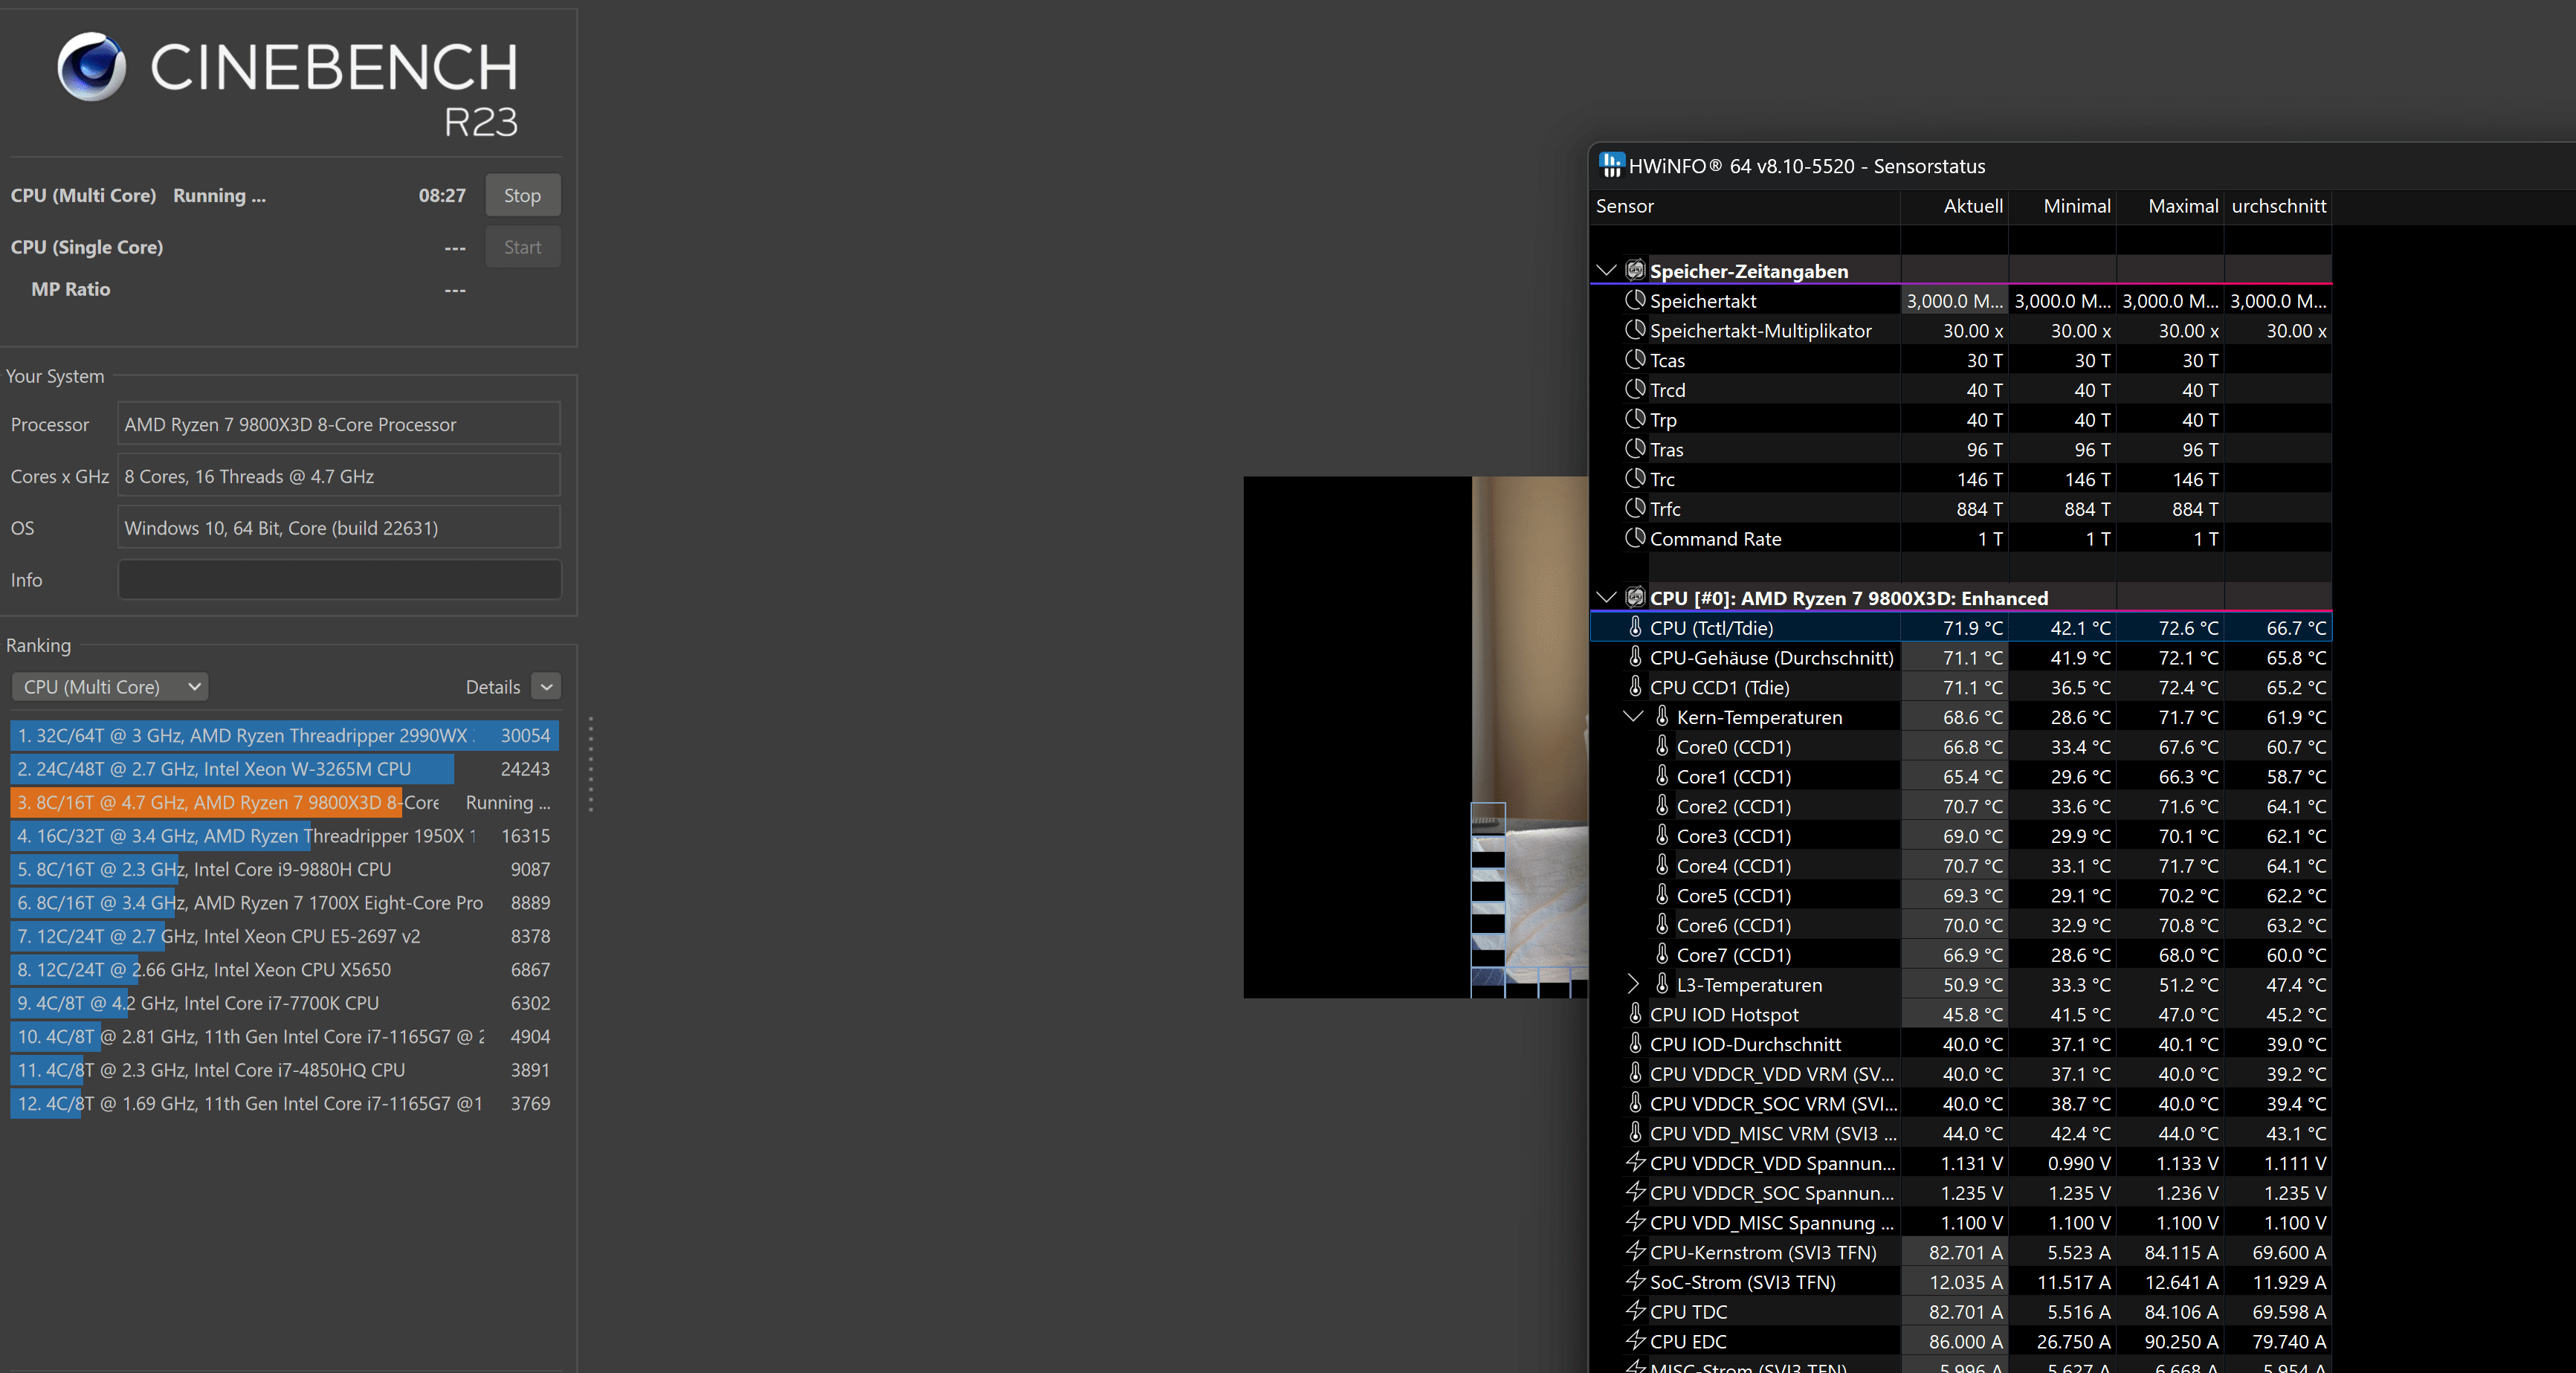Image resolution: width=2576 pixels, height=1373 pixels.
Task: Expand the L3-Temperaturen tree node
Action: [x=1633, y=985]
